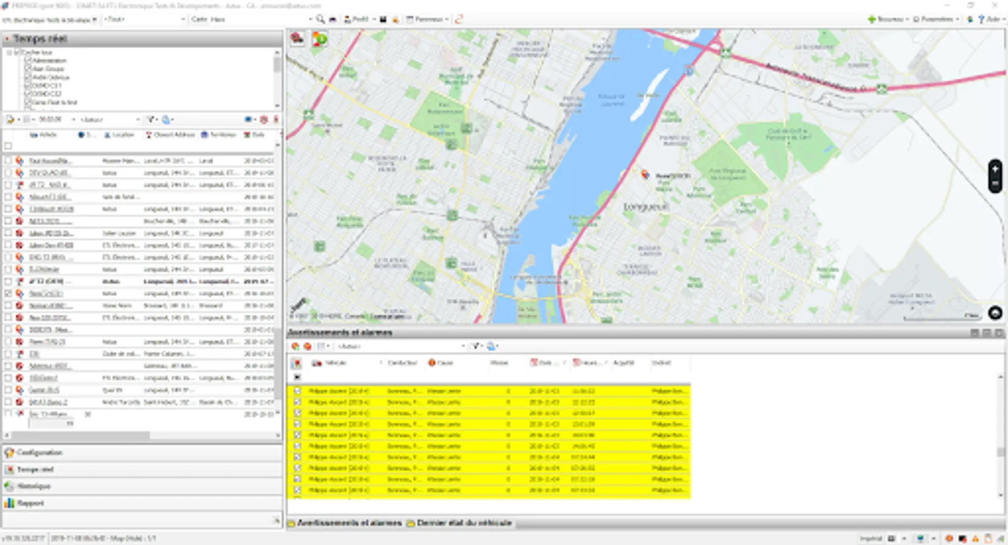Click the vehicle icon button on map
This screenshot has height=545, width=1008.
297,39
